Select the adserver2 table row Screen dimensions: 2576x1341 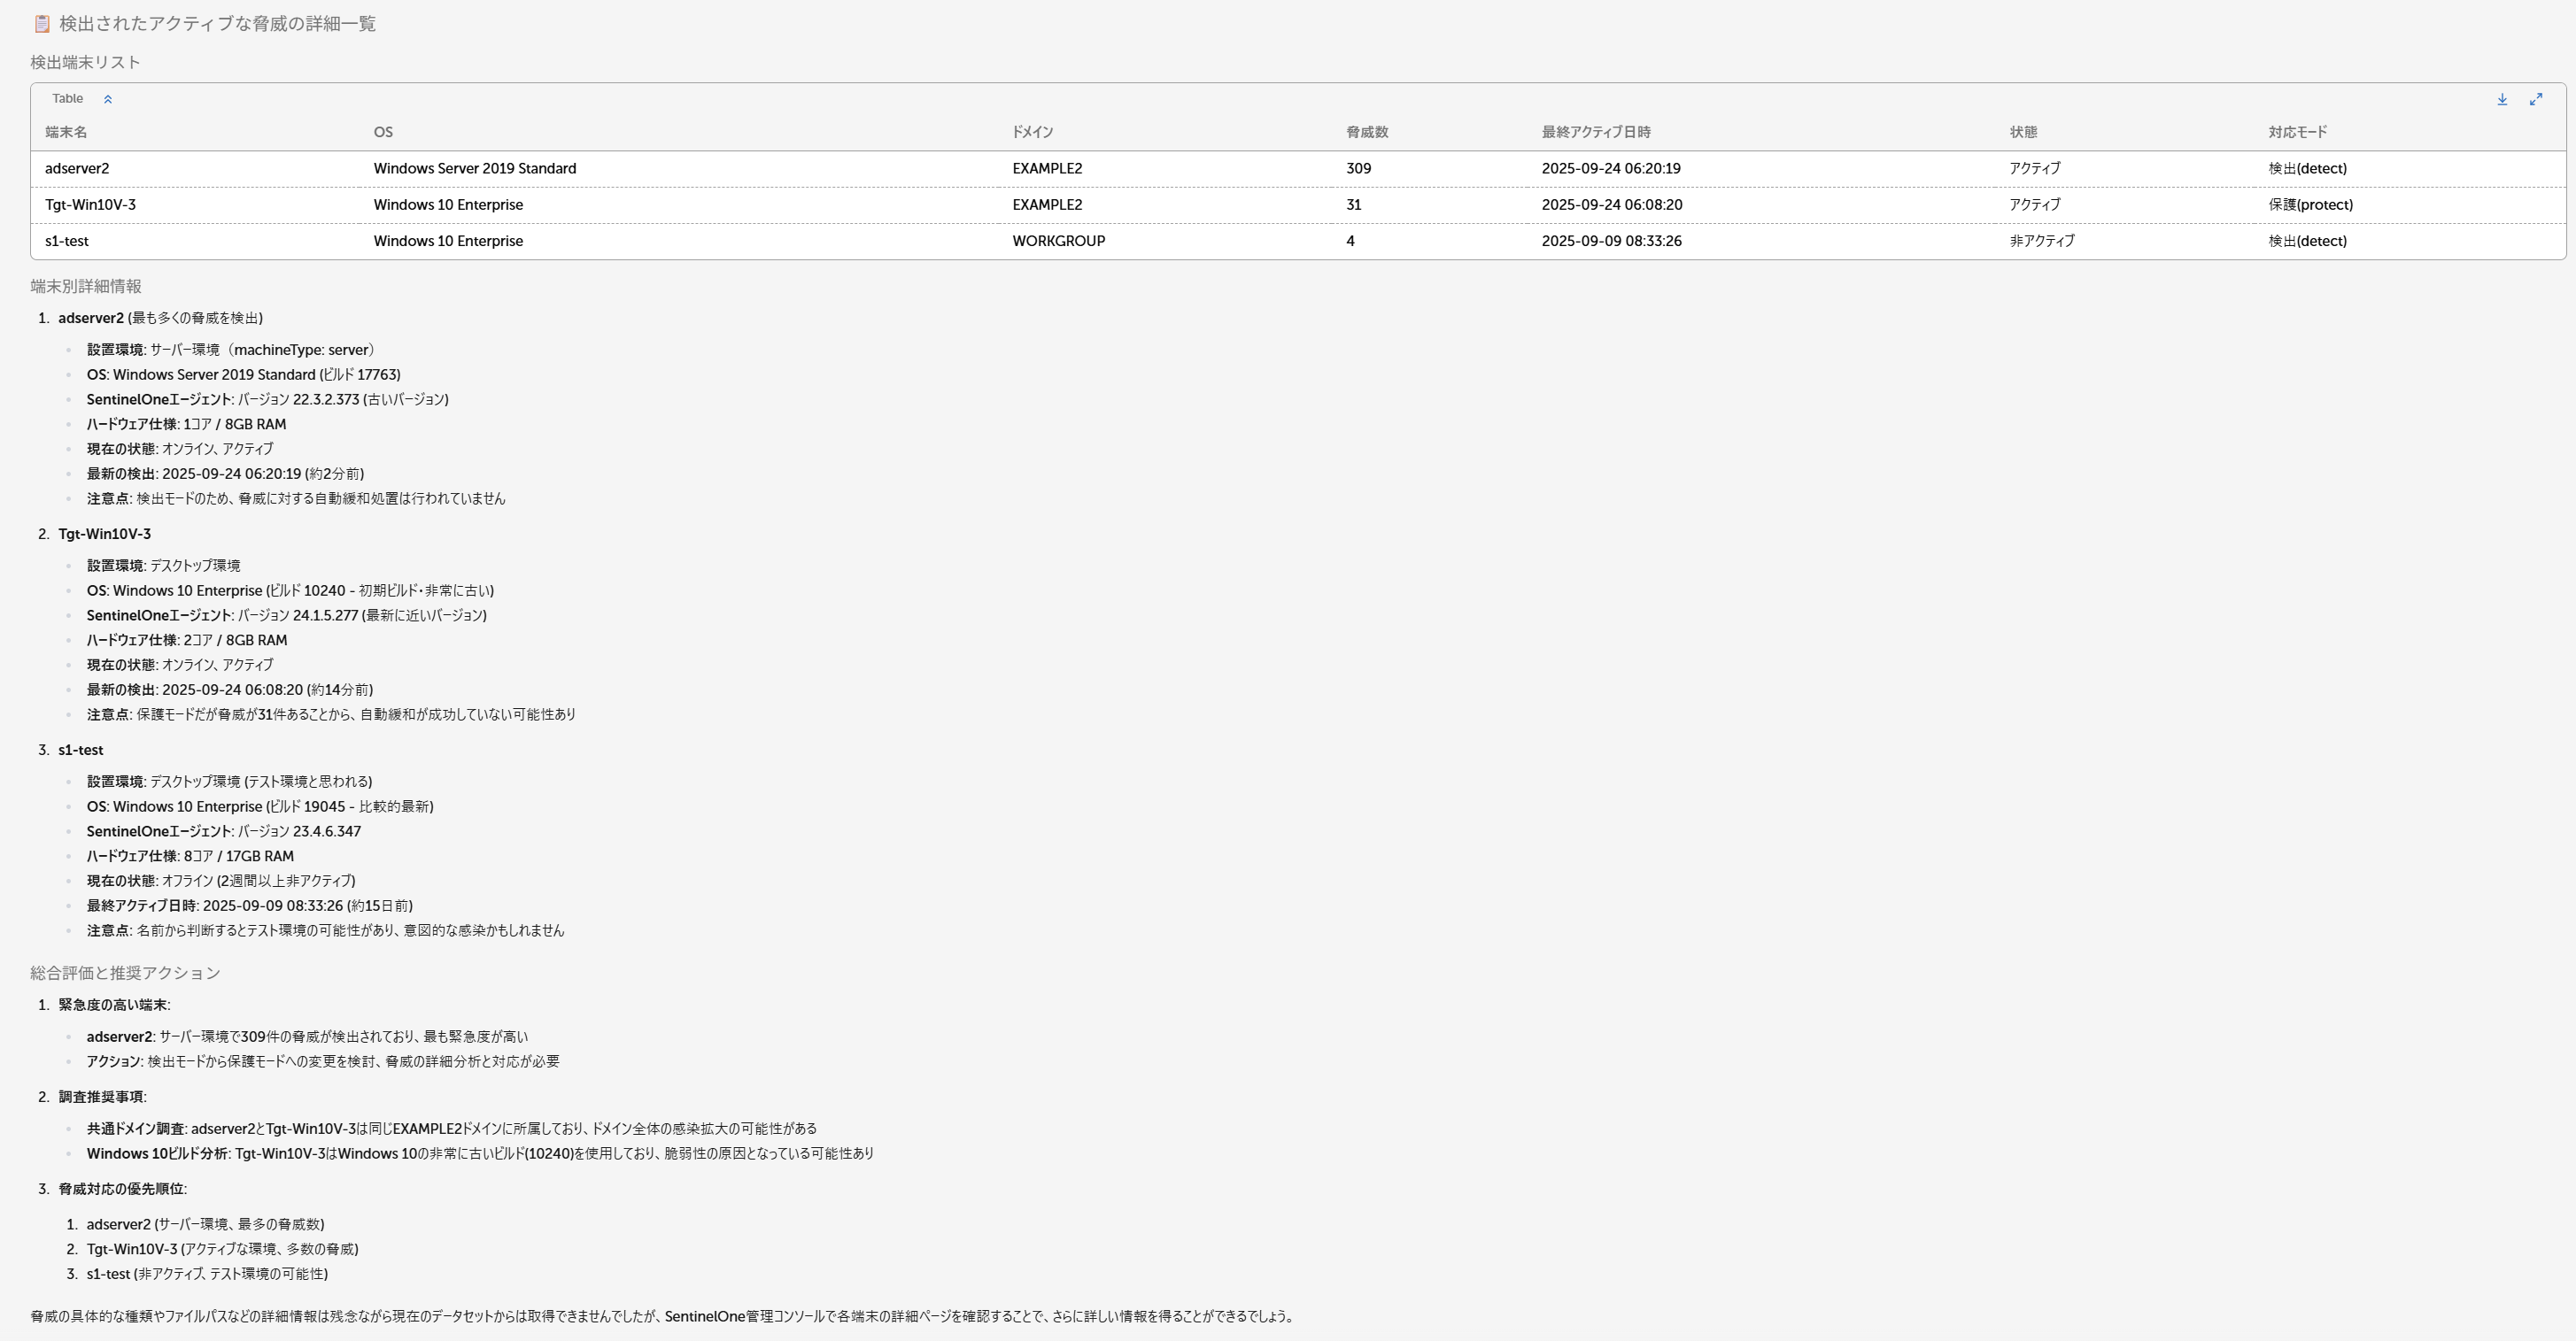click(x=77, y=169)
